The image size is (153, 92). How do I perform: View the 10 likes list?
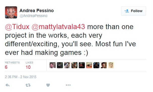[x=29, y=65]
